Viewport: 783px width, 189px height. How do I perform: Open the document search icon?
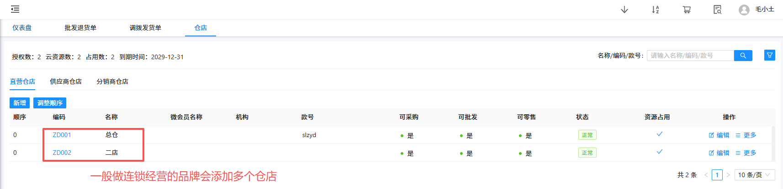click(717, 10)
